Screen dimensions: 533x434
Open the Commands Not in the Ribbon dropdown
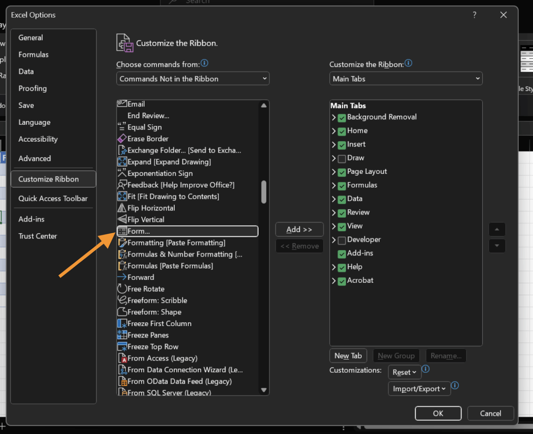tap(193, 79)
